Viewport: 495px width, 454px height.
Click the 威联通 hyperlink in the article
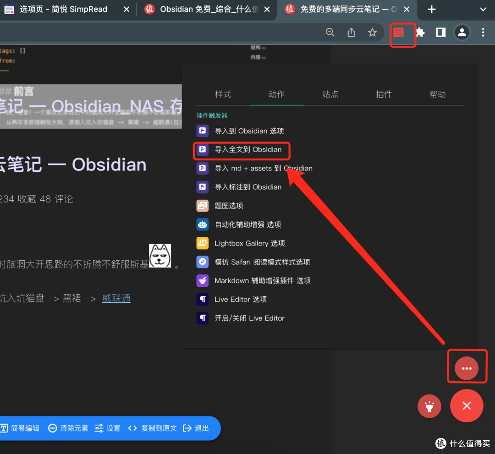click(116, 298)
